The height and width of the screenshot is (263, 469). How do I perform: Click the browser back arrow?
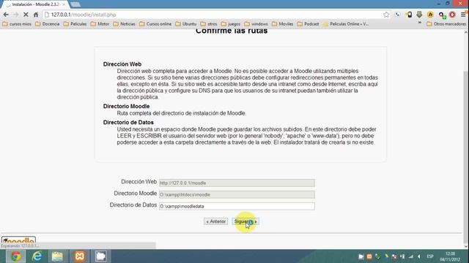[x=6, y=15]
